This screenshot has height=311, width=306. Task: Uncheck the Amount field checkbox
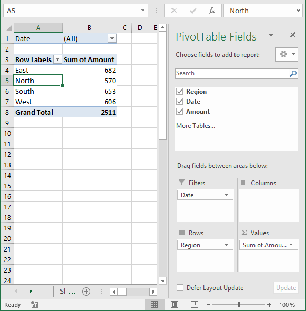pos(180,111)
